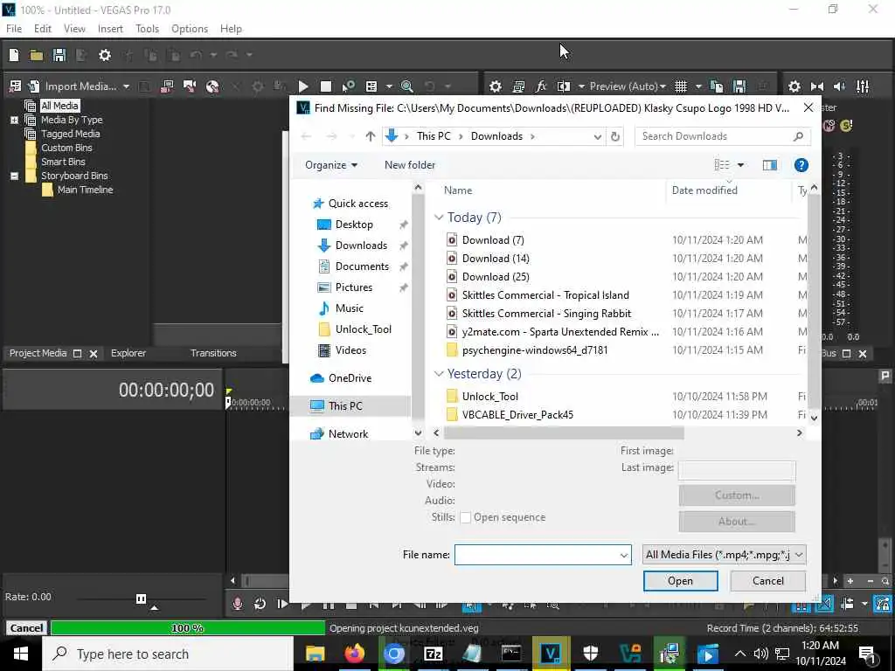Viewport: 895px width, 671px height.
Task: Click the Record microphone icon in transport
Action: click(x=238, y=604)
